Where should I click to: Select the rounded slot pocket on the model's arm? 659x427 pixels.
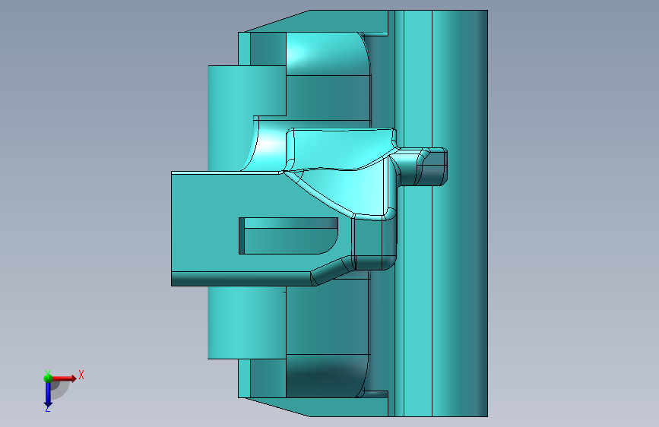coord(288,236)
